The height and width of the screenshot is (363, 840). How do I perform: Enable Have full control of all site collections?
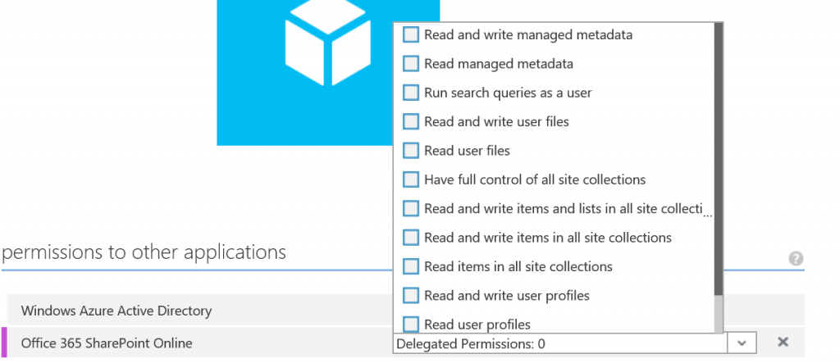411,179
